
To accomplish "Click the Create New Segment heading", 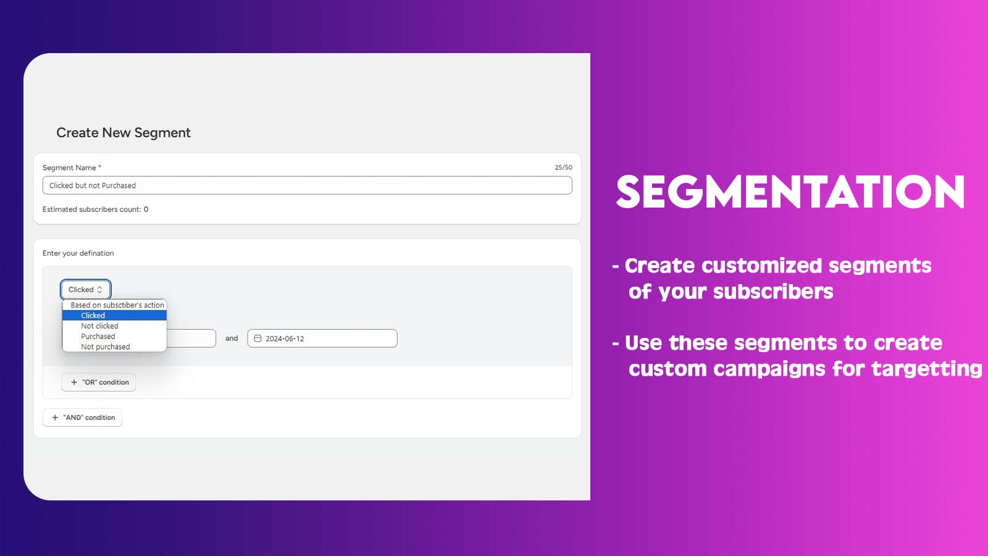I will pos(124,133).
